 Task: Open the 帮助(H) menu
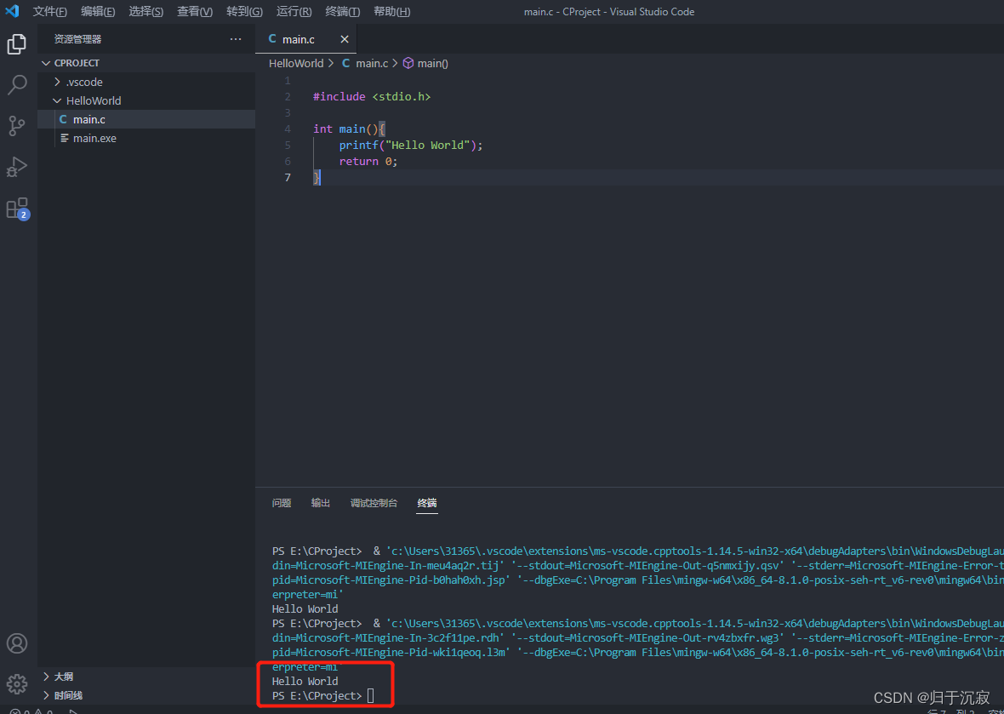(x=392, y=12)
